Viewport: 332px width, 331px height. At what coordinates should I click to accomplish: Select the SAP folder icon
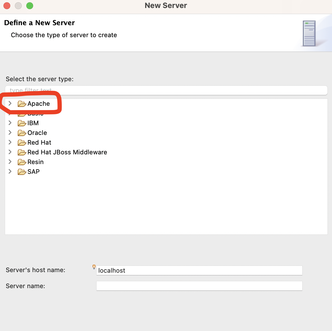[x=22, y=172]
